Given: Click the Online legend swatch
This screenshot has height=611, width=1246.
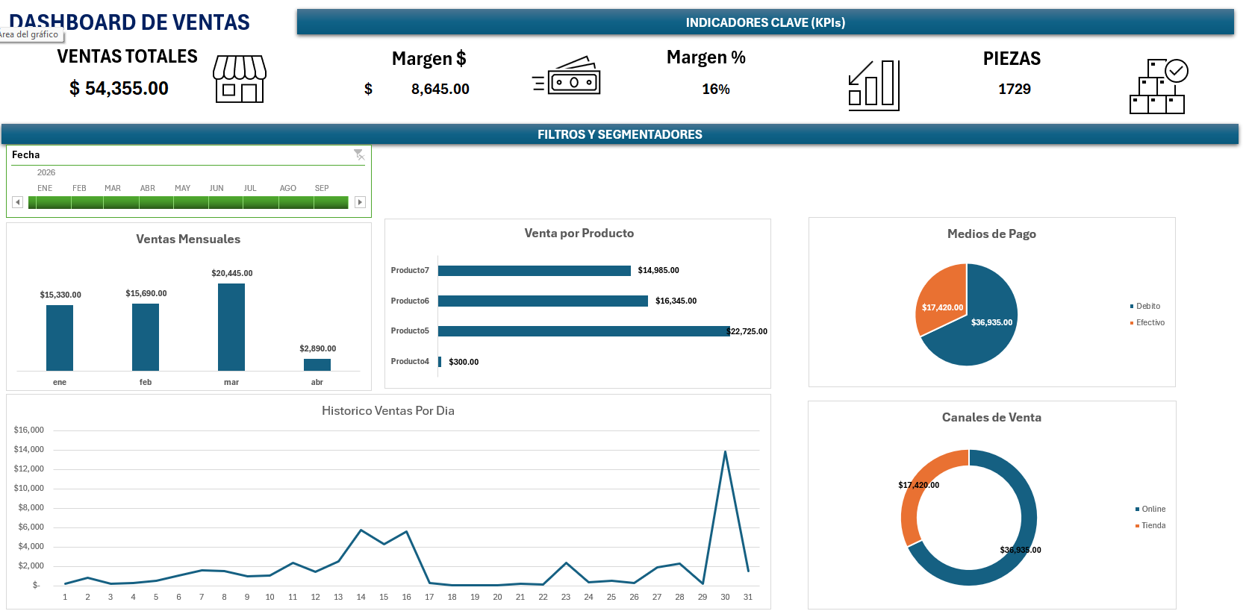Looking at the screenshot, I should (1137, 510).
